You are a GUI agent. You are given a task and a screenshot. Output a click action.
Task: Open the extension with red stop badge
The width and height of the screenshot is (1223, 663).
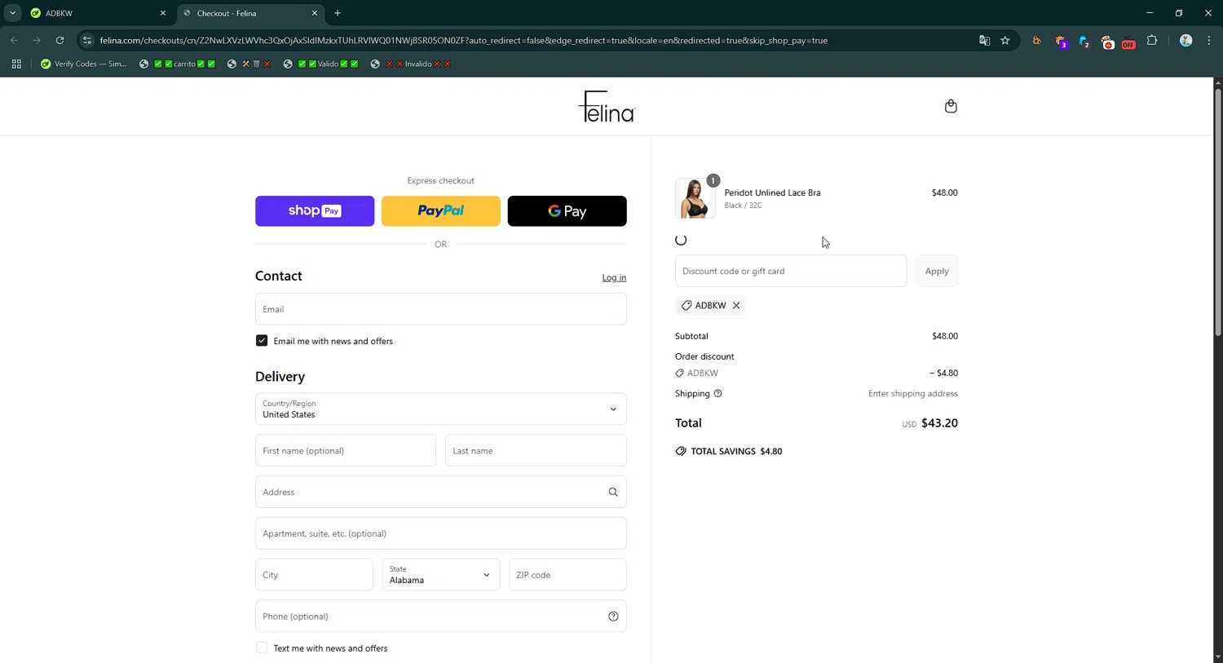point(1107,42)
